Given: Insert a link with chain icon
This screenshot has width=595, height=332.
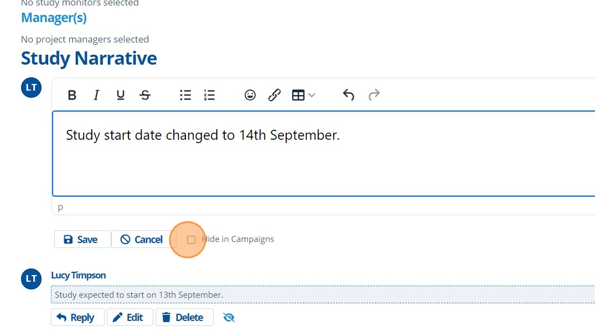Looking at the screenshot, I should 275,95.
